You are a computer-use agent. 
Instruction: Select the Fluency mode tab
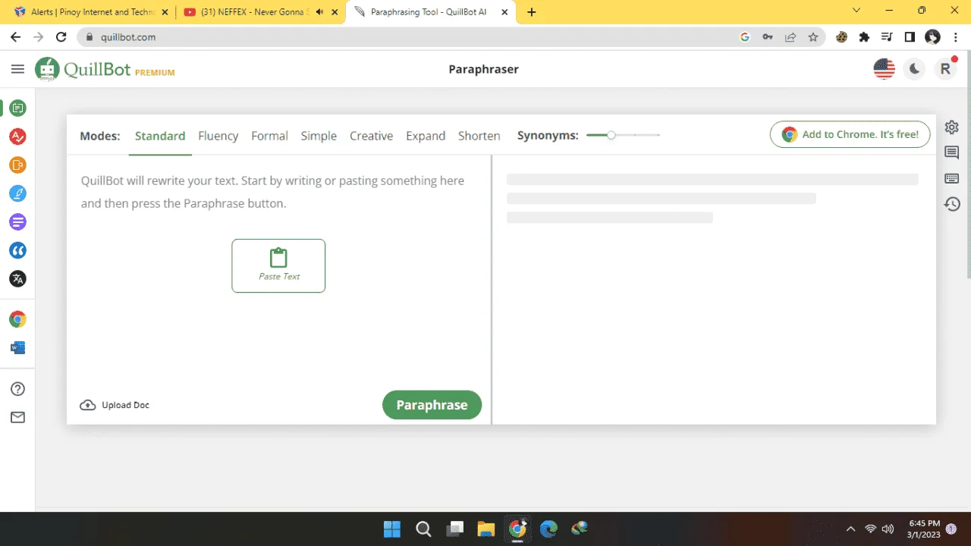click(218, 136)
